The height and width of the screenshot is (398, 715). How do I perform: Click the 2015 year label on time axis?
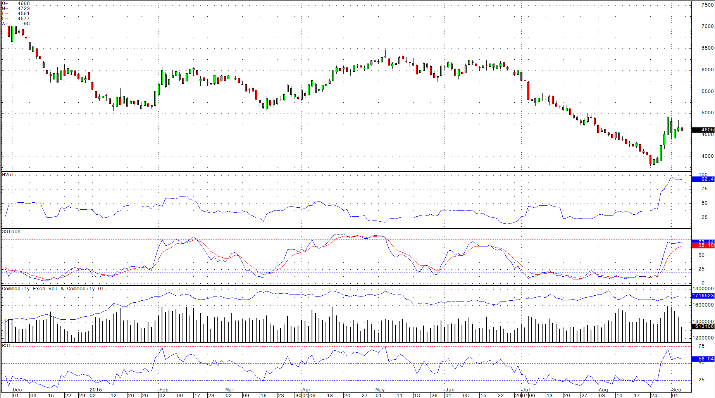[96, 390]
